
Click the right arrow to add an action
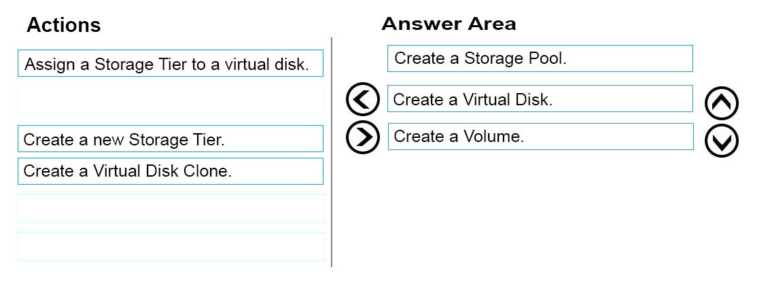362,137
